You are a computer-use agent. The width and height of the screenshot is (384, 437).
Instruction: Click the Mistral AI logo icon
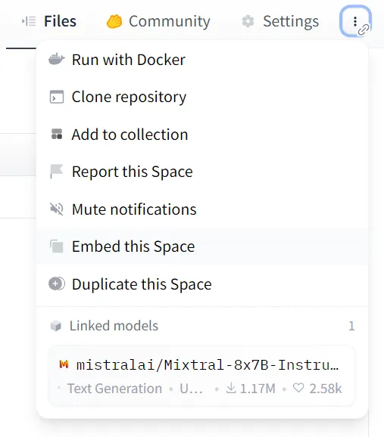coord(64,364)
